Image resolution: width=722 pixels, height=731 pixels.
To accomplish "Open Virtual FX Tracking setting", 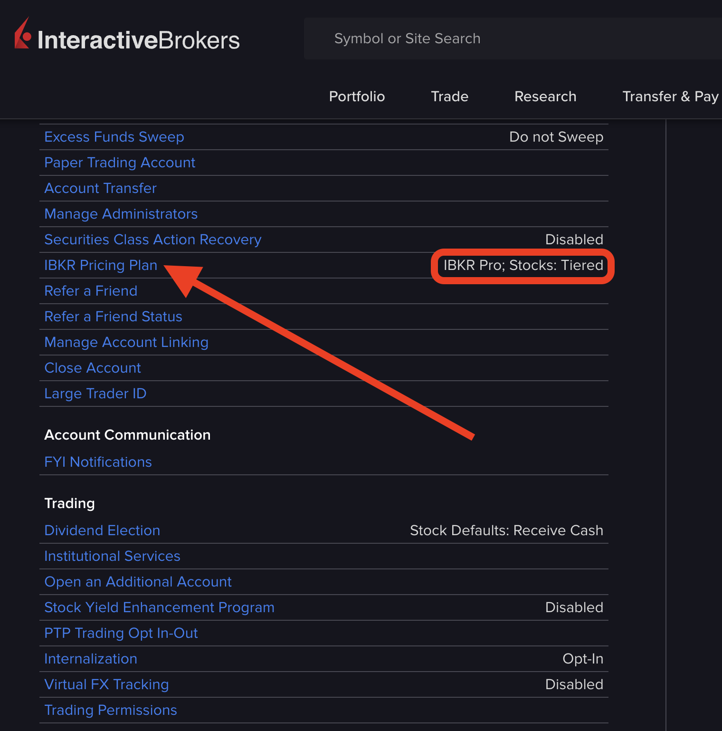I will [106, 684].
